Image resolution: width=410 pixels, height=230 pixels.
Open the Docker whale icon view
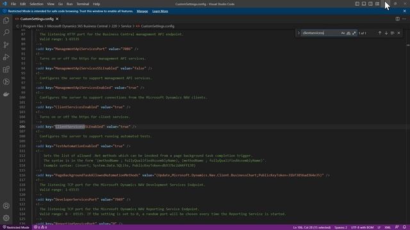[6, 94]
